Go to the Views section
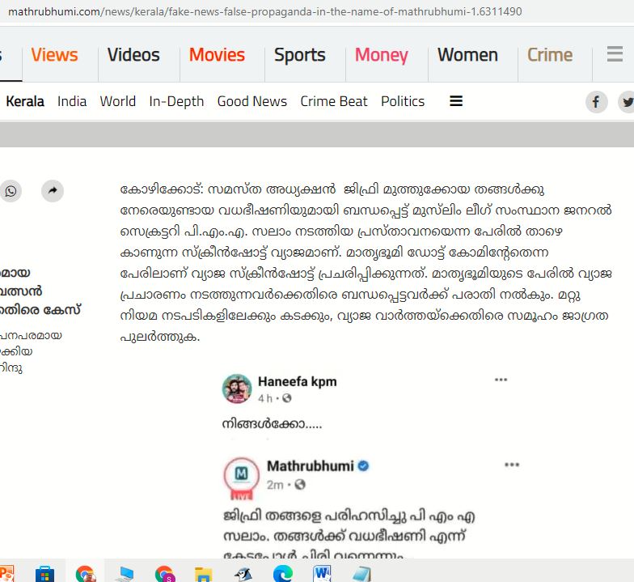 click(x=54, y=55)
